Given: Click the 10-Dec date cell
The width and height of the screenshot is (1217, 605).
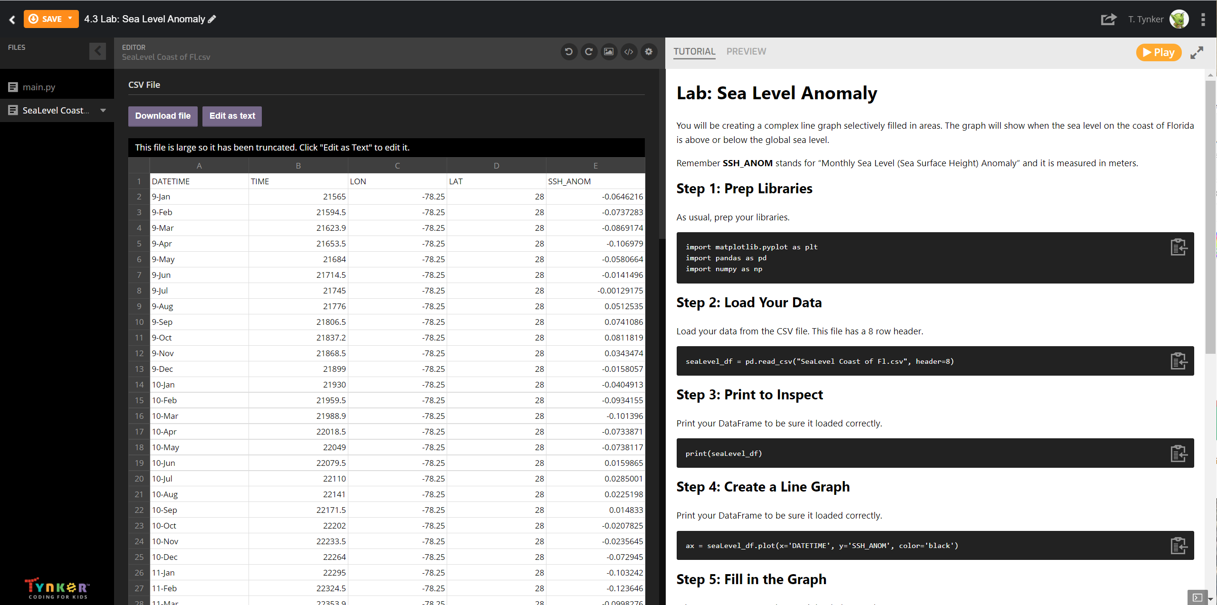Looking at the screenshot, I should (199, 557).
